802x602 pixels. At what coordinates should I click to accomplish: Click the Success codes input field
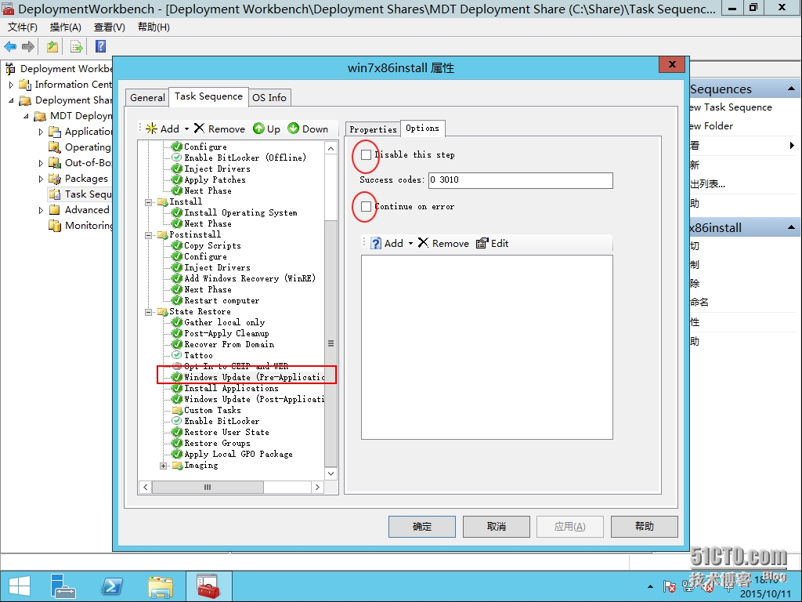[521, 180]
